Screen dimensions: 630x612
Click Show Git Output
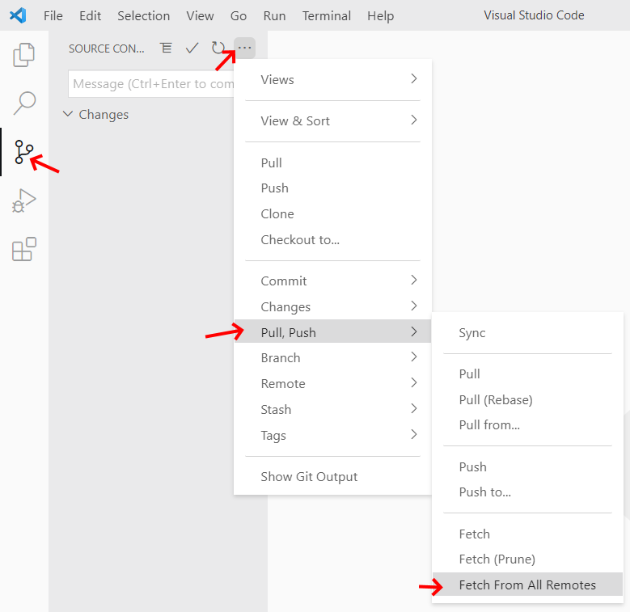click(309, 476)
